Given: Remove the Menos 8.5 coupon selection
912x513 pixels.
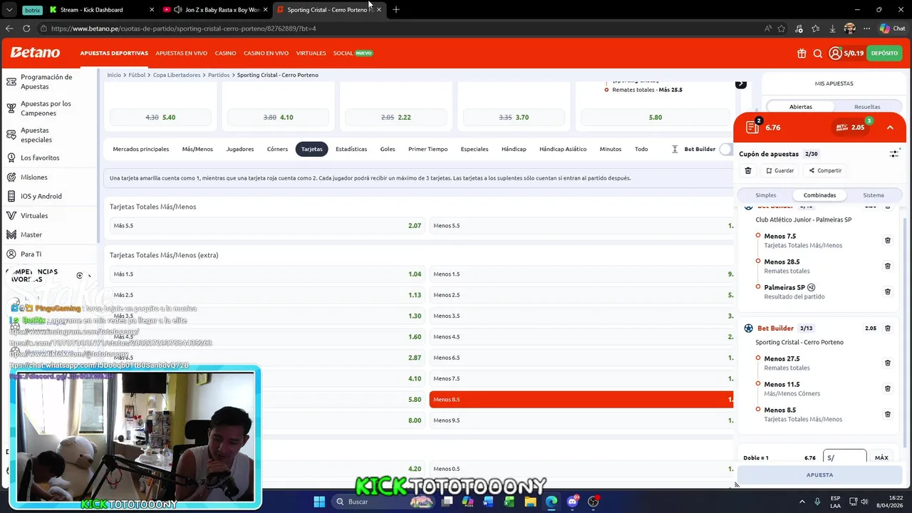Looking at the screenshot, I should coord(888,414).
